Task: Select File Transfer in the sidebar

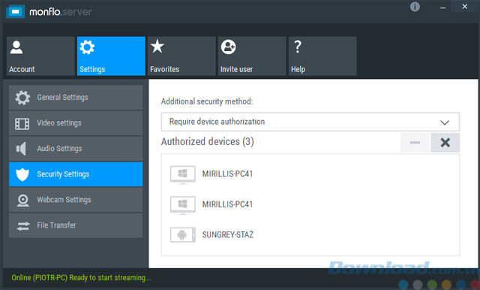Action: pyautogui.click(x=76, y=225)
